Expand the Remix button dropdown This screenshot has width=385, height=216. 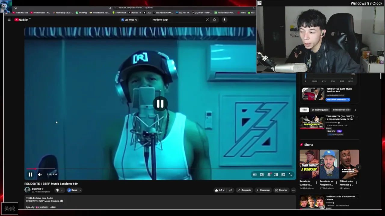click(x=74, y=190)
